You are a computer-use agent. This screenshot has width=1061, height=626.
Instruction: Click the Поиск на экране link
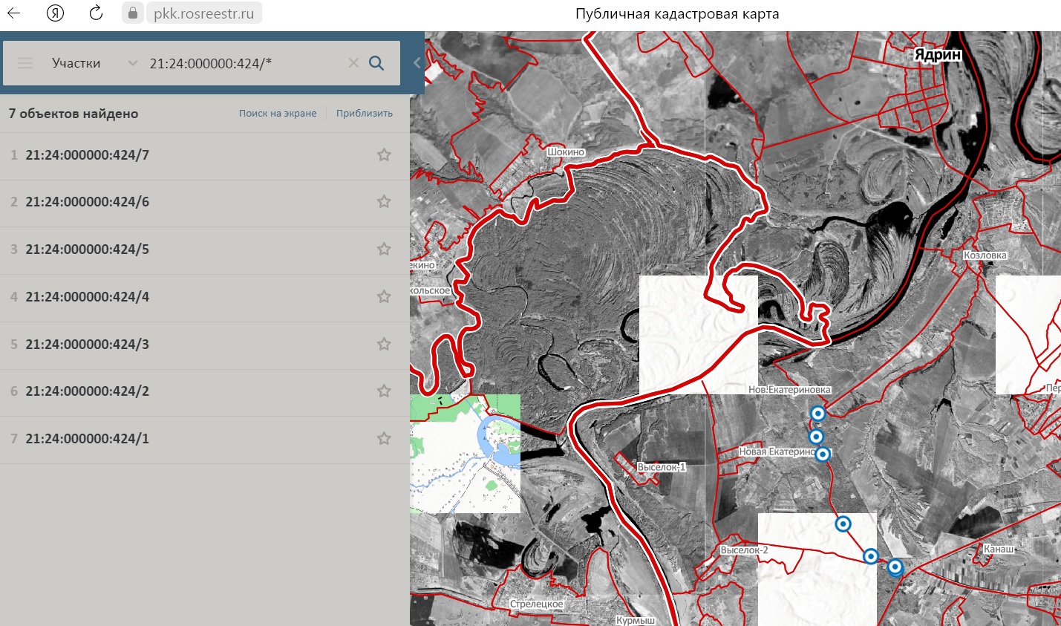278,114
